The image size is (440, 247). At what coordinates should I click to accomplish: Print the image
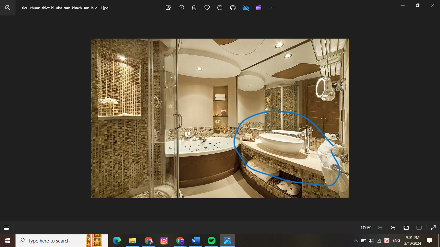click(x=233, y=8)
